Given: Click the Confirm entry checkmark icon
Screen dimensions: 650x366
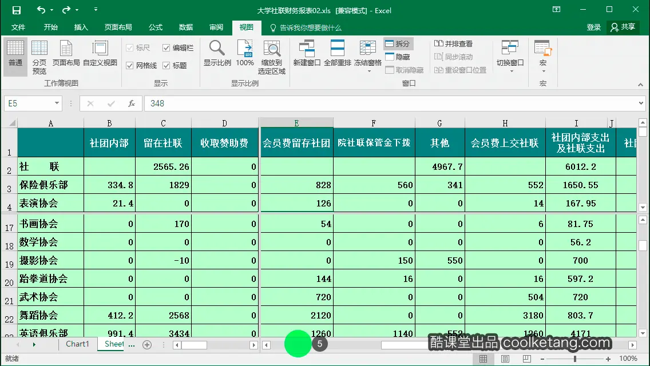Looking at the screenshot, I should click(110, 103).
